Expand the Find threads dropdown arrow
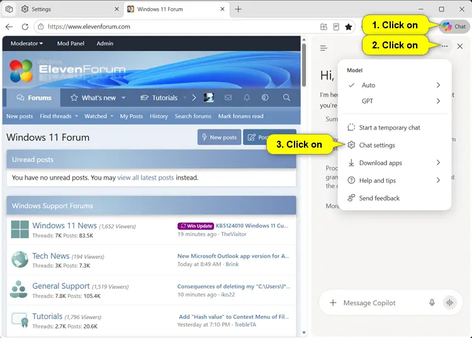 coord(76,116)
